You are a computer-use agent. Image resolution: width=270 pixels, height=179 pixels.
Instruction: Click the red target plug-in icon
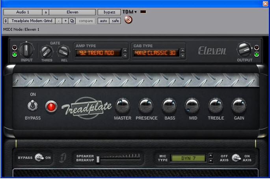click(128, 20)
